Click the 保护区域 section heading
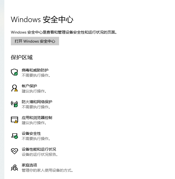 (22, 57)
